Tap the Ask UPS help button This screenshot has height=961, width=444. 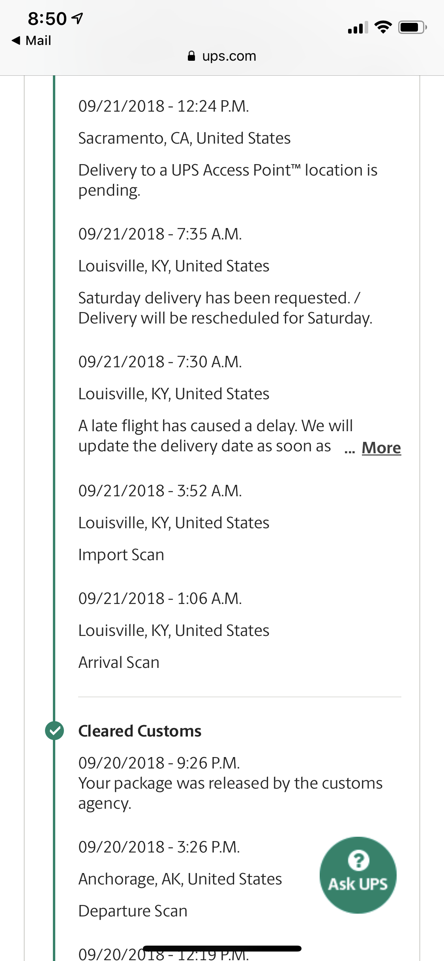tap(358, 875)
